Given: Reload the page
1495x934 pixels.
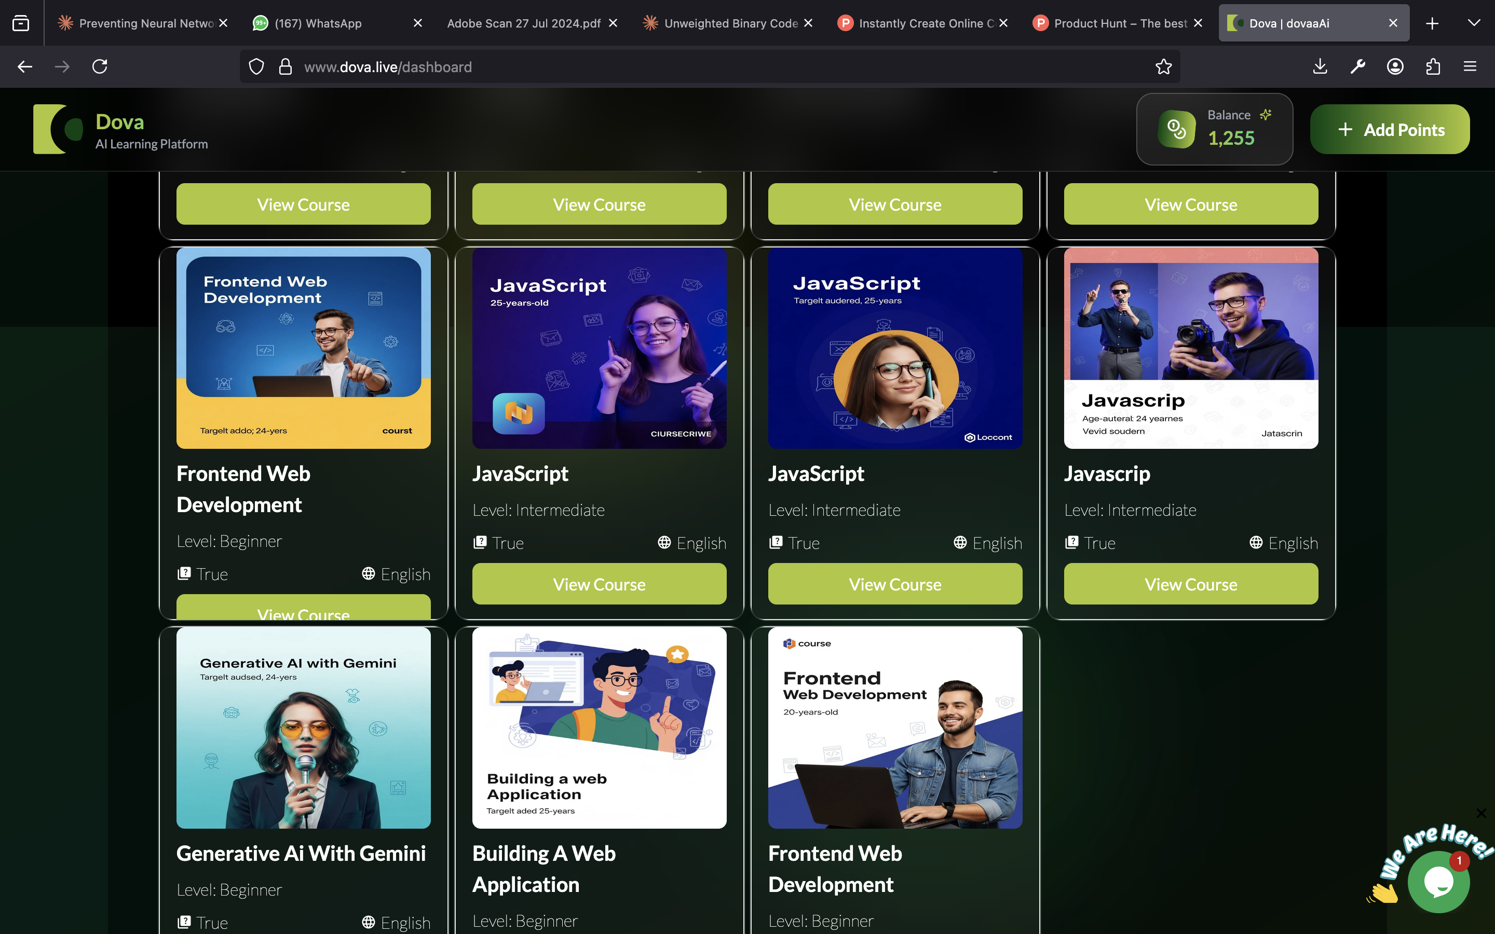Looking at the screenshot, I should click(x=100, y=67).
